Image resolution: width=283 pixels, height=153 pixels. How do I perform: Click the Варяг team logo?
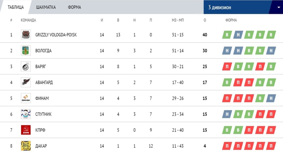26,66
